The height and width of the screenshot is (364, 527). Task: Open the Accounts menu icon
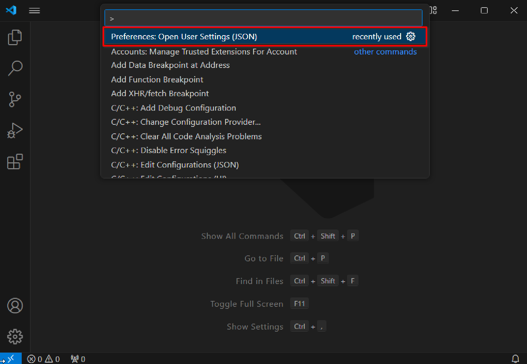[x=15, y=306]
